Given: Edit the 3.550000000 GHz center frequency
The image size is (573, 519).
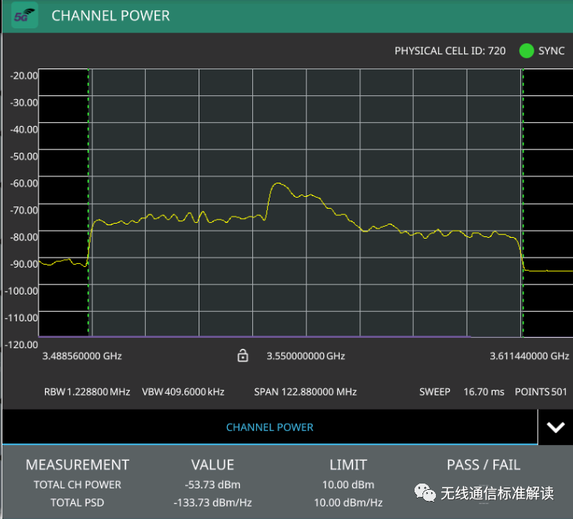Looking at the screenshot, I should click(306, 357).
